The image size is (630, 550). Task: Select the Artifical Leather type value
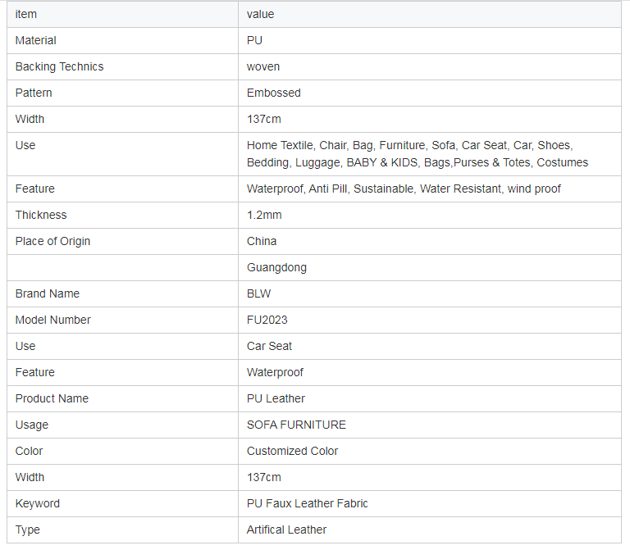[286, 530]
